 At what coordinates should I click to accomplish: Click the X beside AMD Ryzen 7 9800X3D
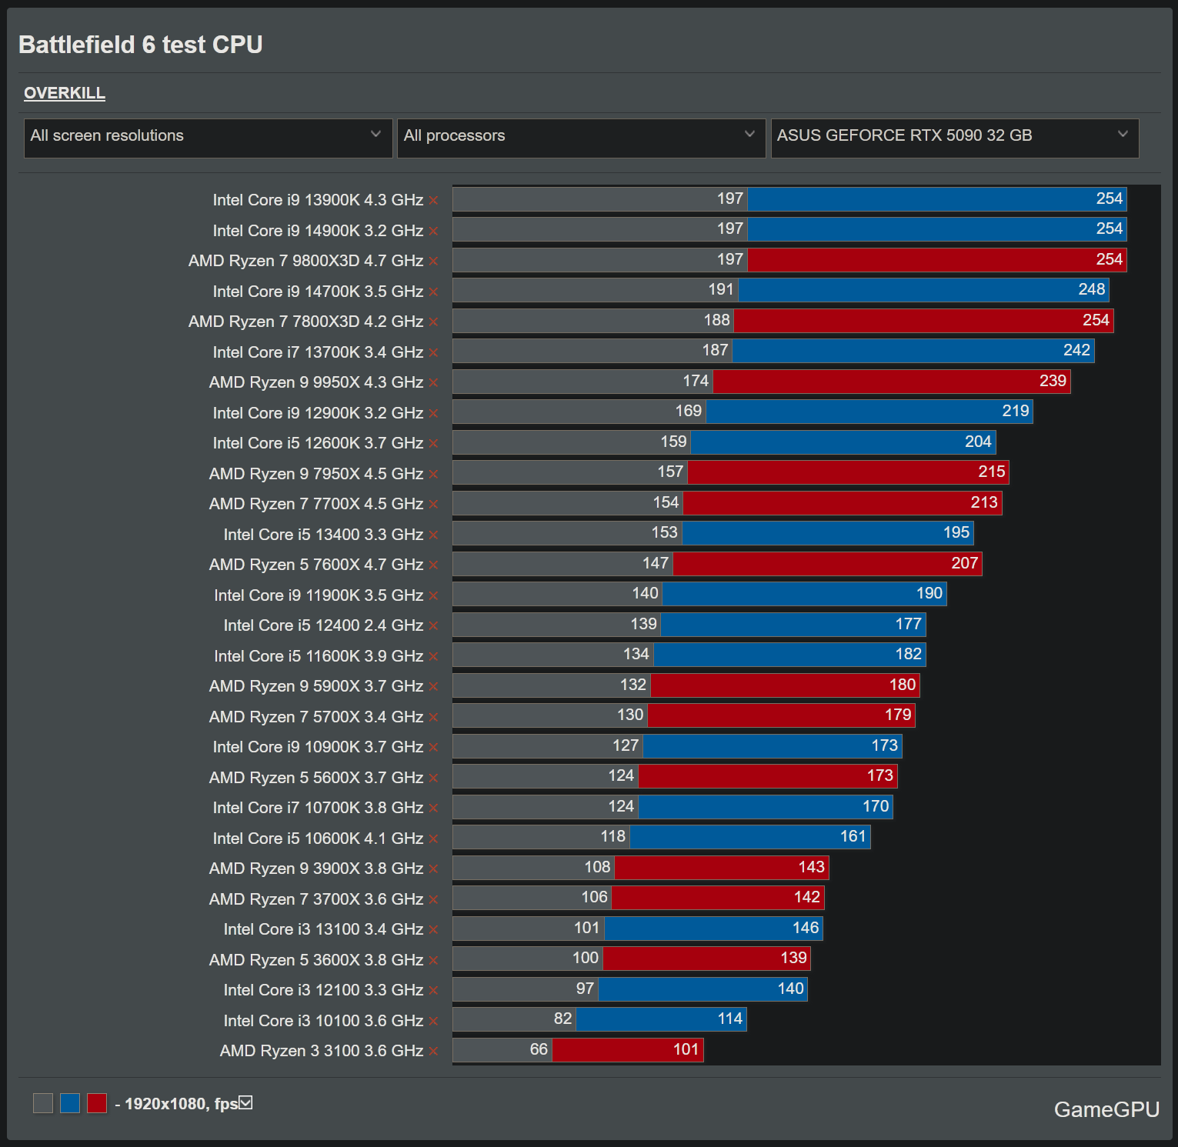click(x=434, y=262)
